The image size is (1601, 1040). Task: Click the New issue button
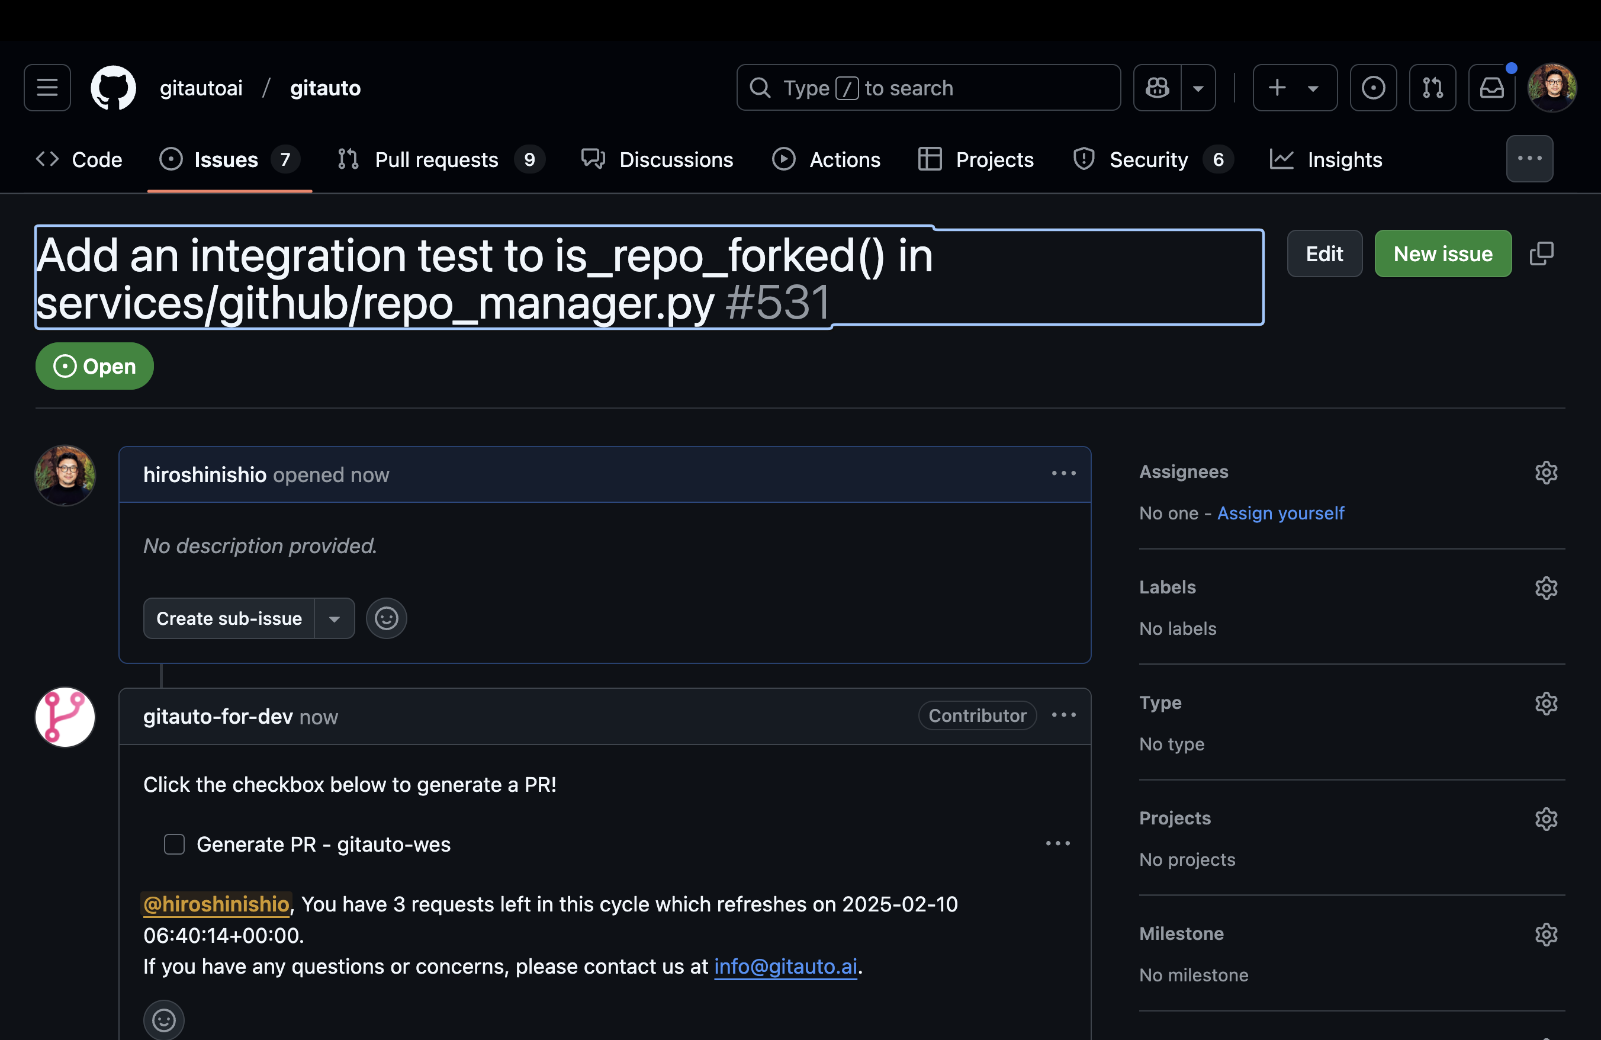pos(1444,252)
